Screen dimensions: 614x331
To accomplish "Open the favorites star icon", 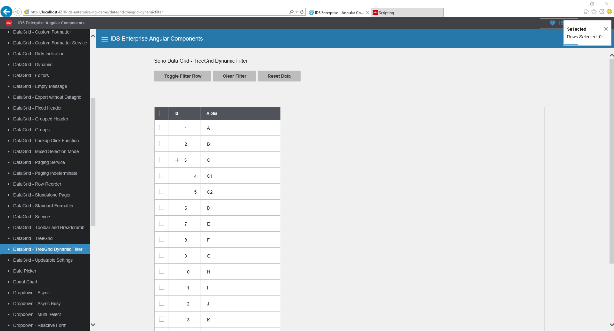I will 594,12.
